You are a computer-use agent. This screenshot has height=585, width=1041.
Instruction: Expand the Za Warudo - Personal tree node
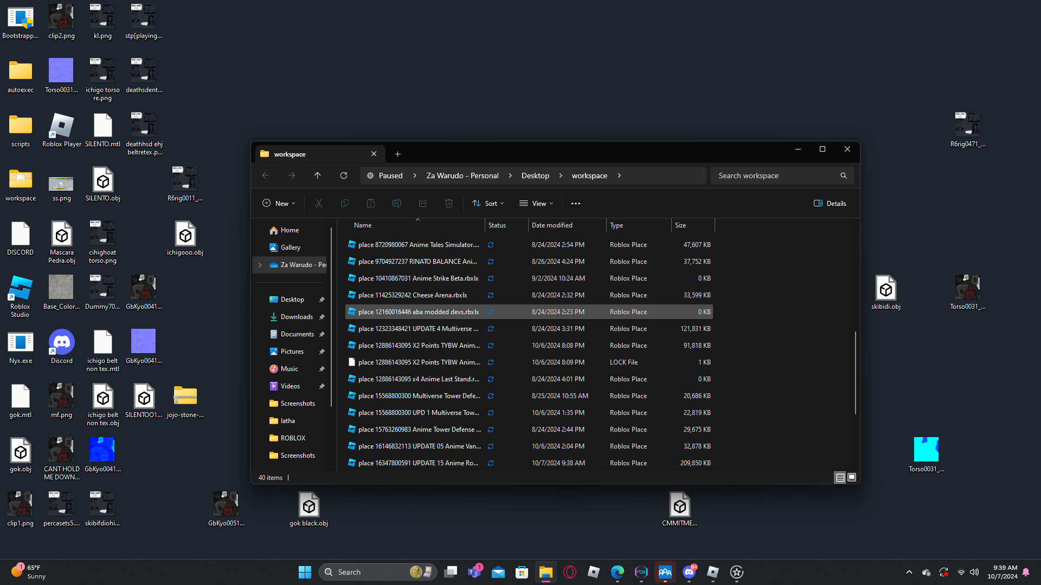tap(260, 265)
